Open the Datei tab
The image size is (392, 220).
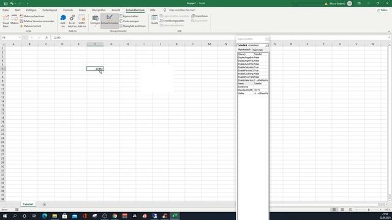point(6,10)
